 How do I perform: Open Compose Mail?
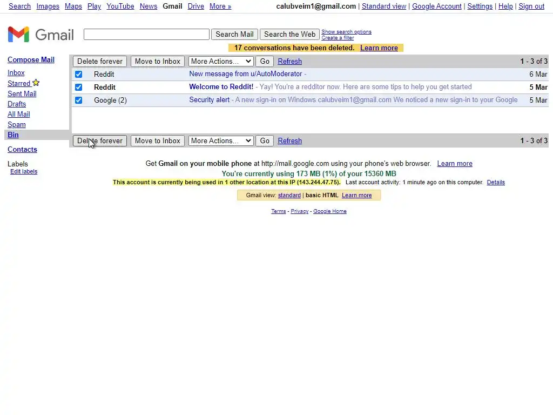click(x=31, y=59)
